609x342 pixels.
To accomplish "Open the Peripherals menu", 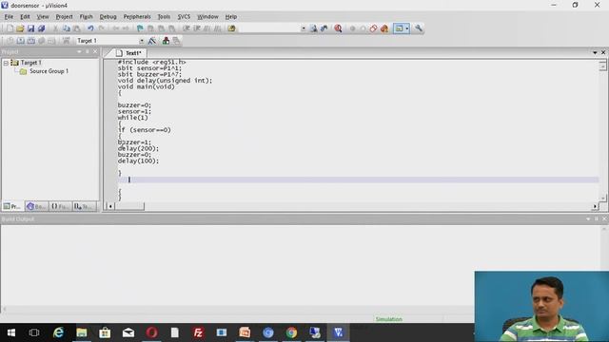I will (137, 17).
